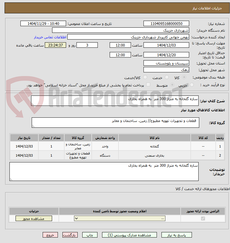Image resolution: width=230 pixels, height=243 pixels.
Task: Click the قطعات و تجهیزات تهویه مطبوع cell
Action: 78,155
